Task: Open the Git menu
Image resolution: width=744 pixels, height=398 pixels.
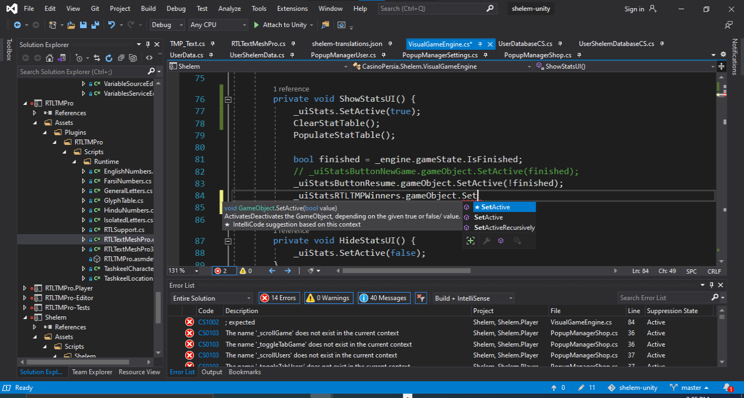Action: 94,8
